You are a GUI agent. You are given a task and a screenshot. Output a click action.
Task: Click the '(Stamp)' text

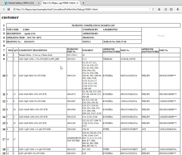point(161,36)
